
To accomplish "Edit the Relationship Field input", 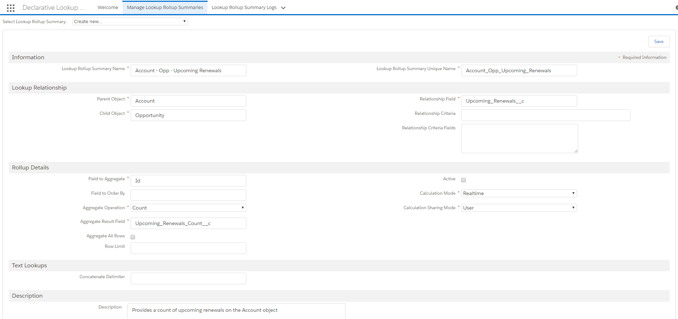I will (519, 101).
